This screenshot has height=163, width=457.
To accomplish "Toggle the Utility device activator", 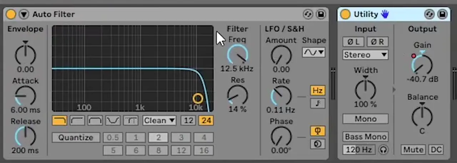I will (x=345, y=14).
